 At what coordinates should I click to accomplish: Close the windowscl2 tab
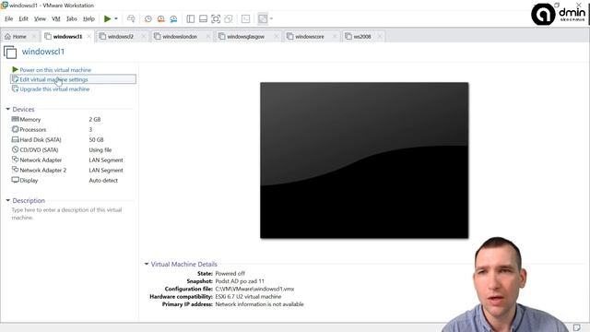144,37
